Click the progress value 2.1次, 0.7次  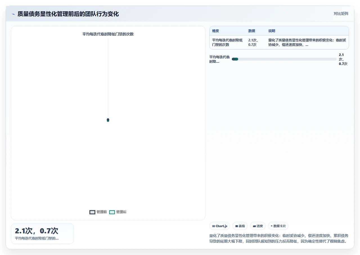(343, 59)
